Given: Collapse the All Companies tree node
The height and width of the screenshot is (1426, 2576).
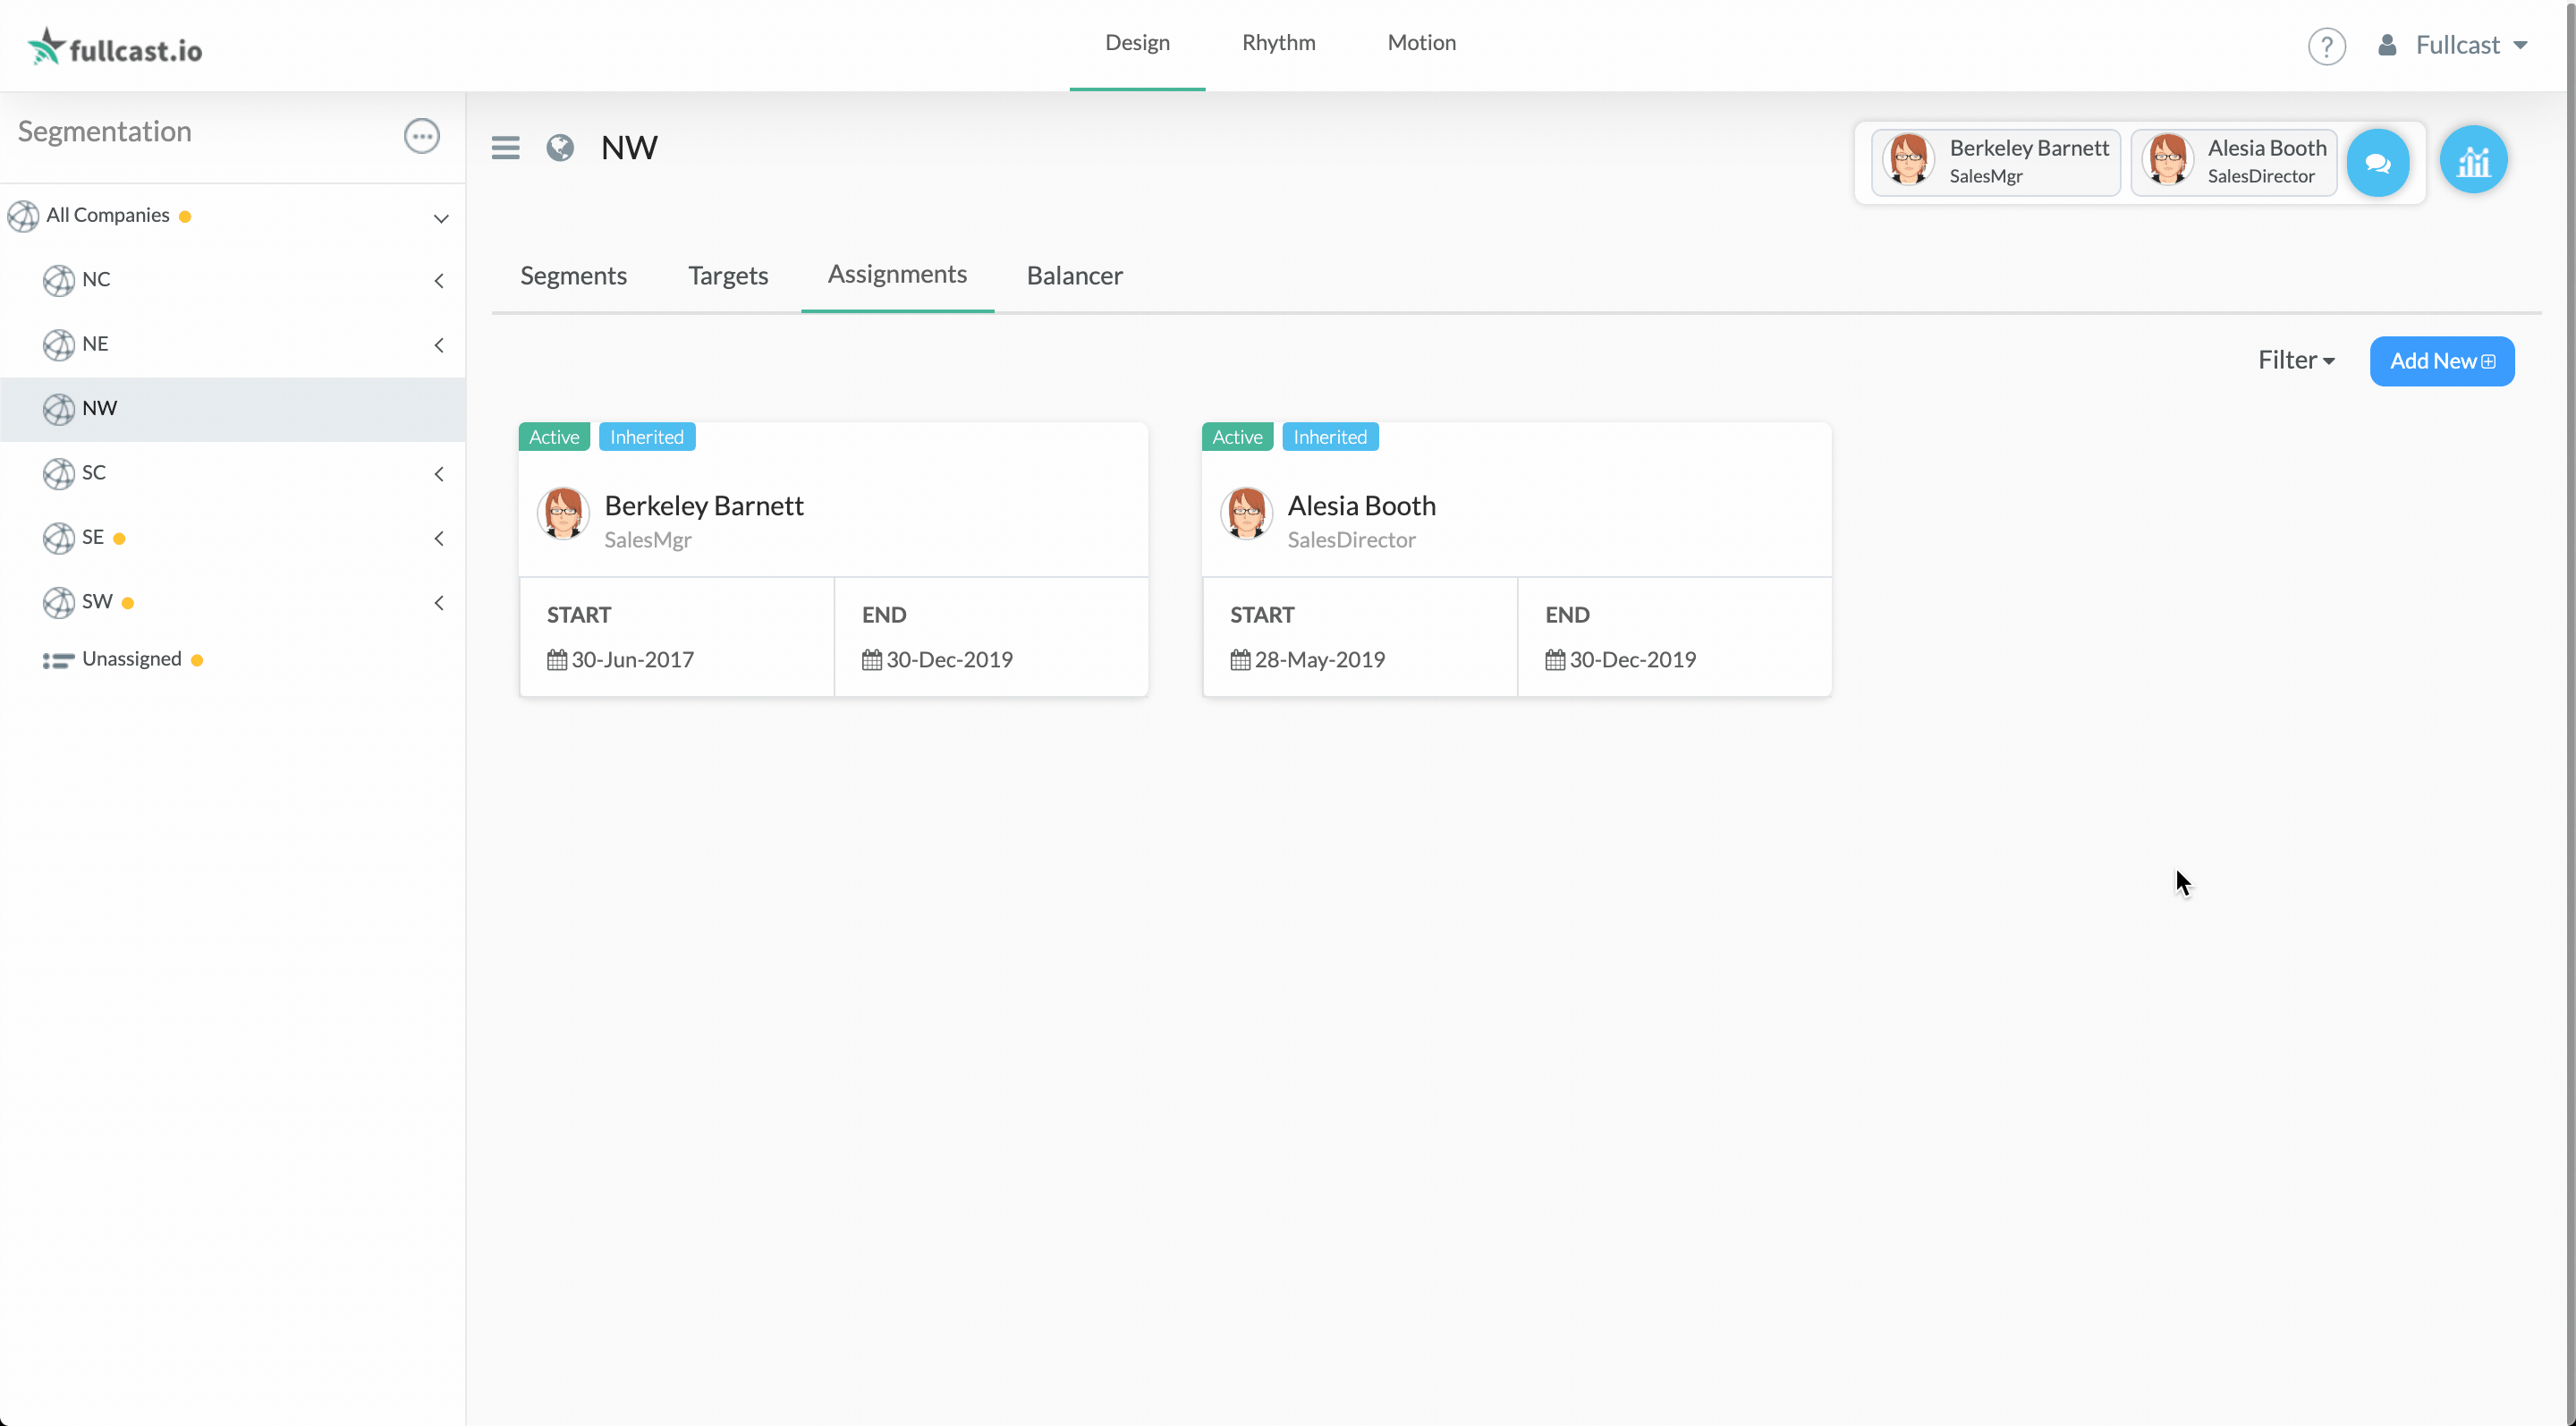Looking at the screenshot, I should pyautogui.click(x=440, y=218).
